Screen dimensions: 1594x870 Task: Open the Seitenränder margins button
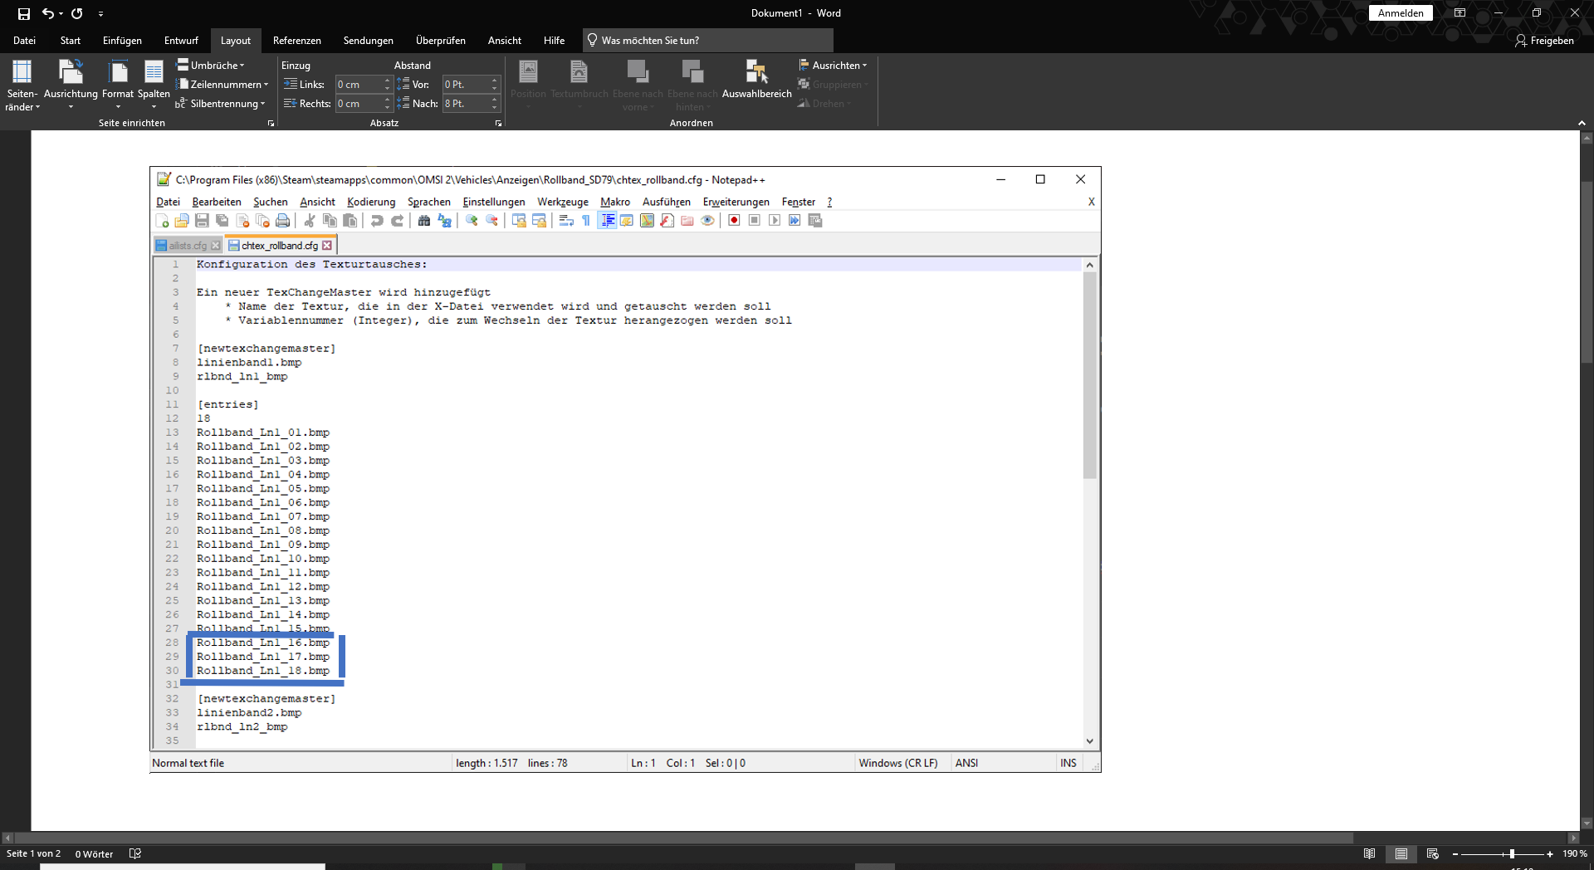[22, 85]
